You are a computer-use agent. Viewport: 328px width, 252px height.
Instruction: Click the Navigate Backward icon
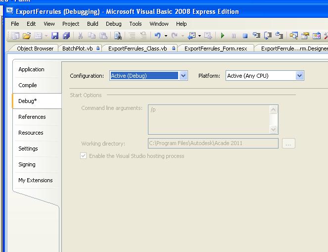click(x=191, y=36)
